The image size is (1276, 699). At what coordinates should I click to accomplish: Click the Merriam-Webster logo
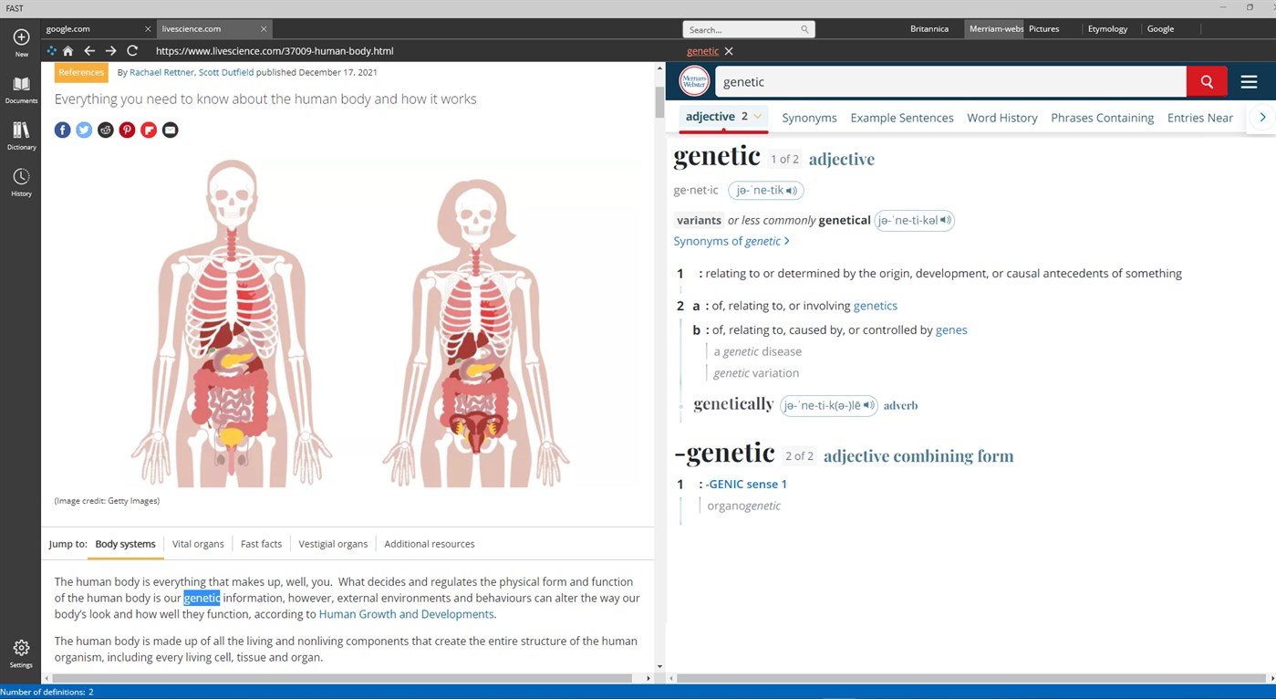694,81
